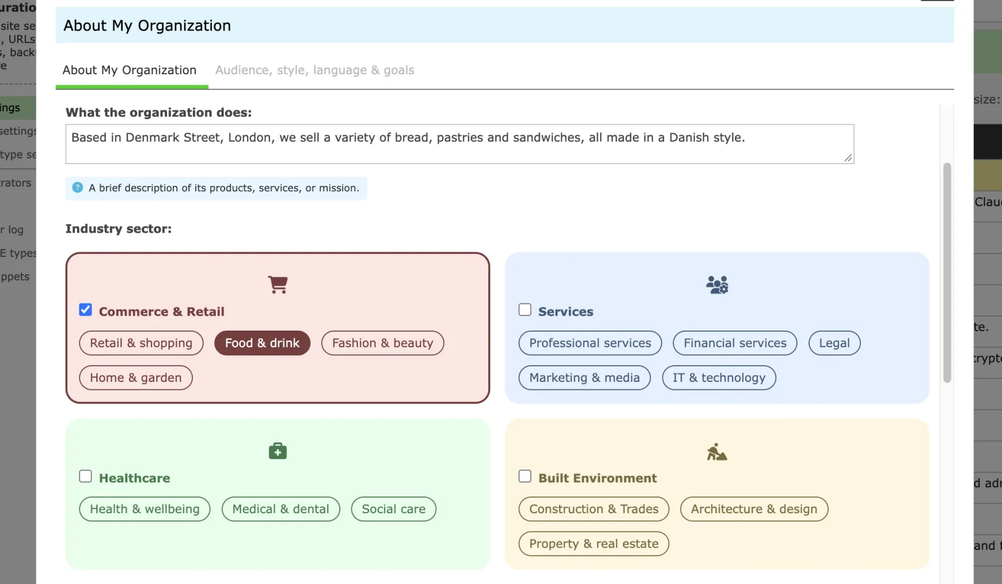Switch to Audience, style, language & goals tab
This screenshot has width=1002, height=584.
tap(314, 70)
